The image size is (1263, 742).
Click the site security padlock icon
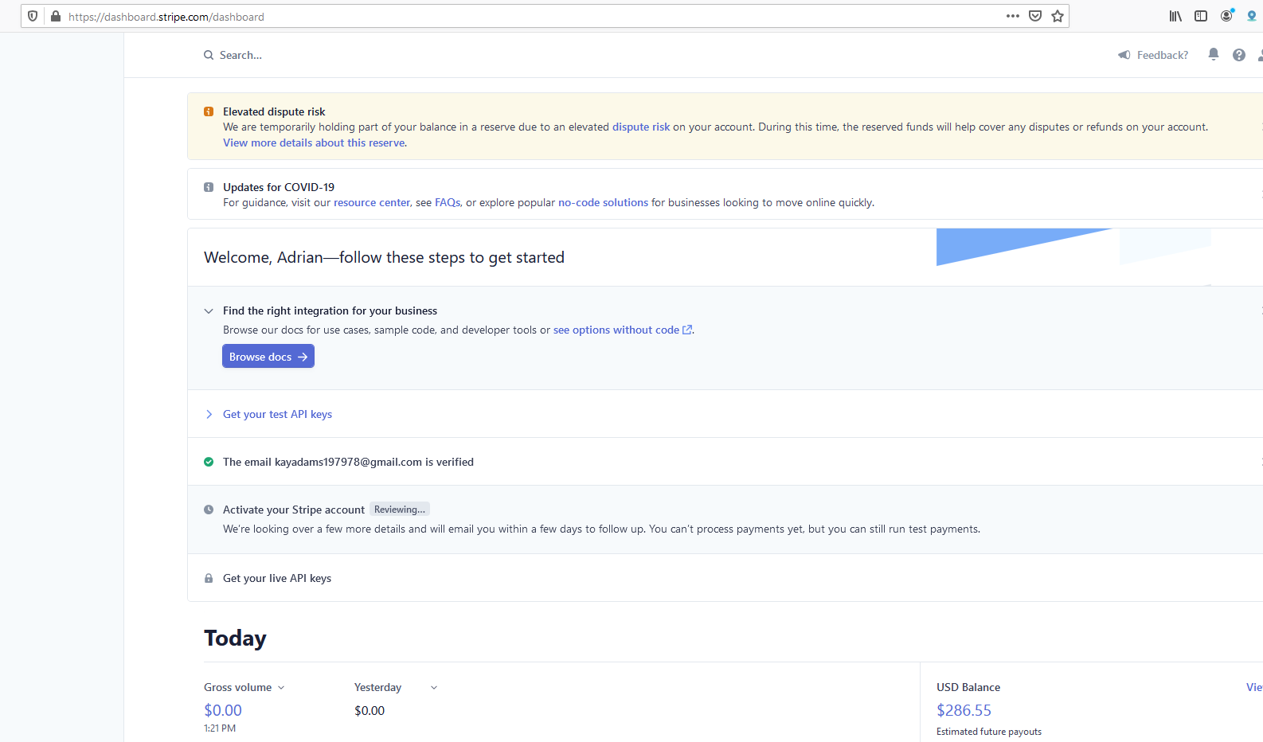56,16
